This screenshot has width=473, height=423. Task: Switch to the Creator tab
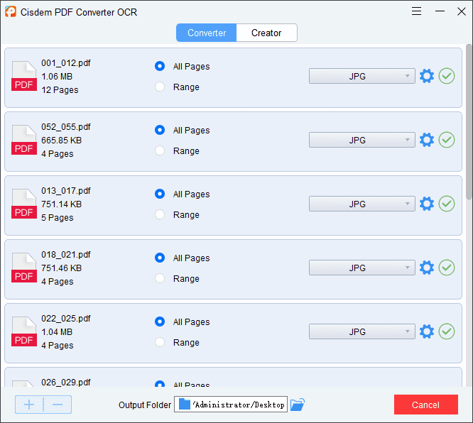pyautogui.click(x=266, y=33)
